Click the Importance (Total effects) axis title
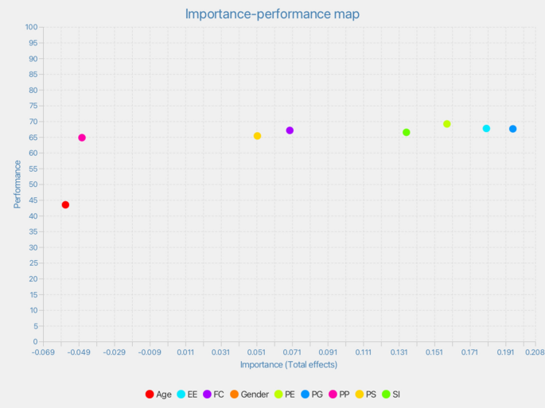 289,365
